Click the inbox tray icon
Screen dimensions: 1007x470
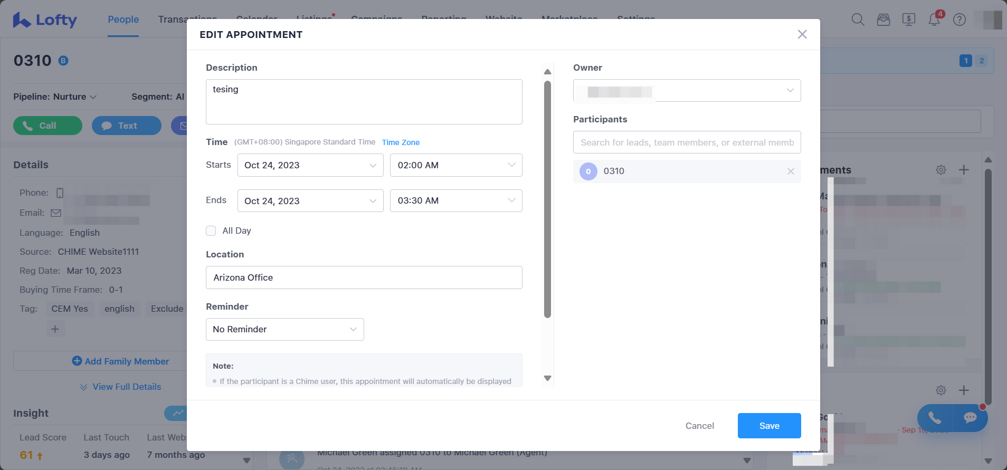pos(883,20)
